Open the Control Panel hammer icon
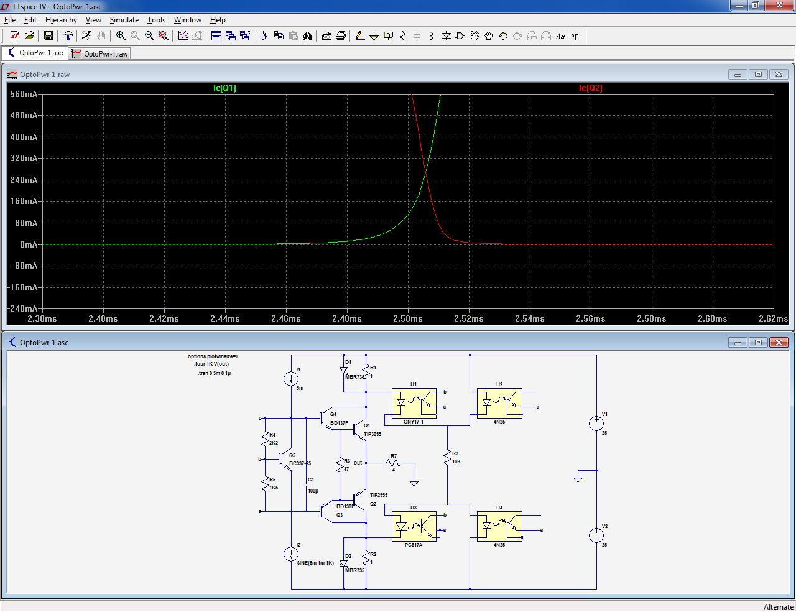The image size is (796, 612). coord(68,36)
